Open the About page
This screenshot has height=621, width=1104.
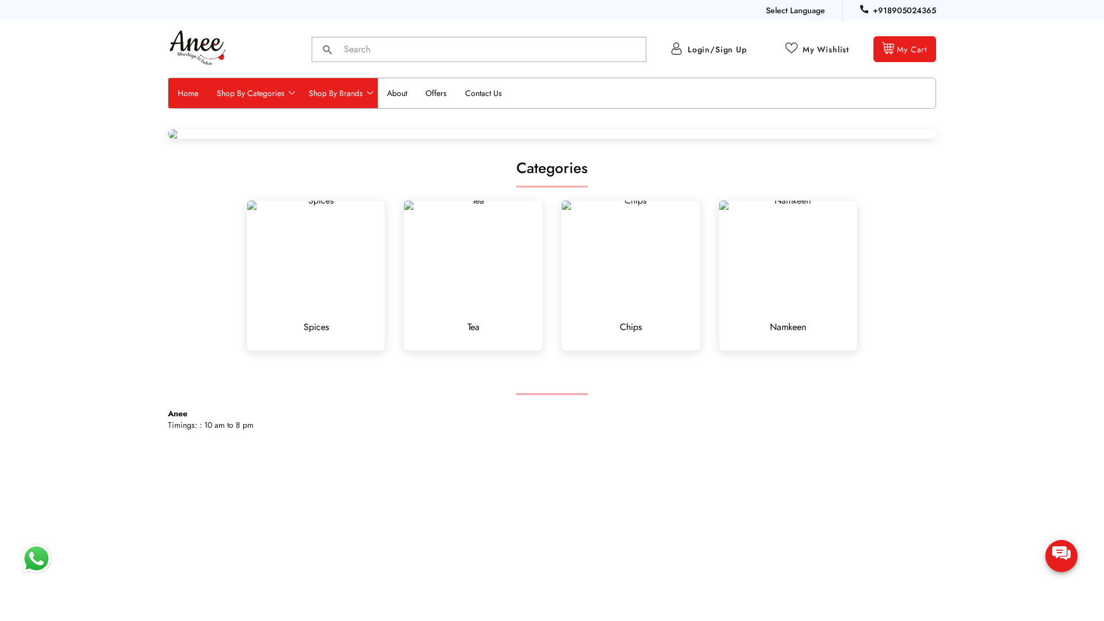[397, 93]
